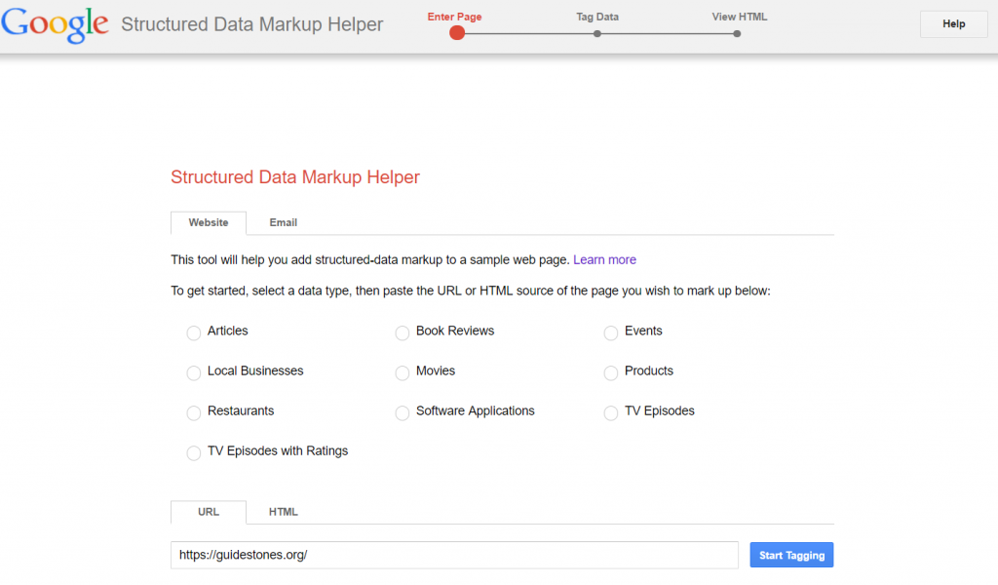Click the View HTML step marker
Image resolution: width=998 pixels, height=585 pixels.
pyautogui.click(x=737, y=34)
